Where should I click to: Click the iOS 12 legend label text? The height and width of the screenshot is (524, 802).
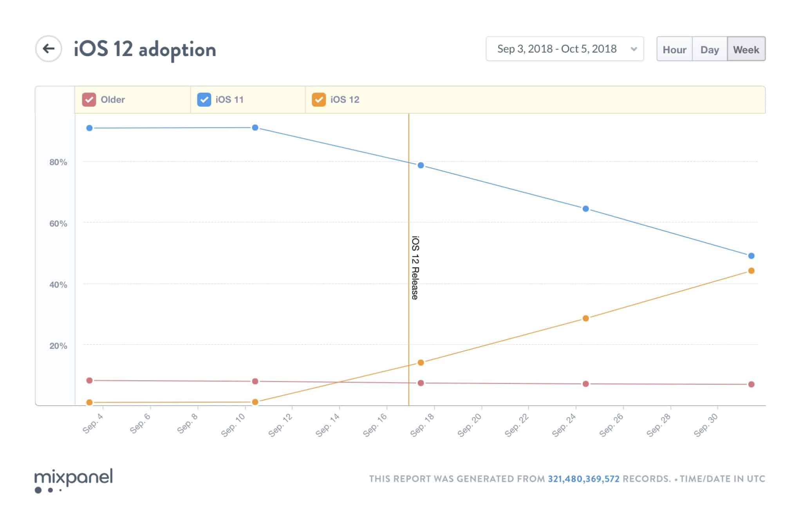coord(345,100)
